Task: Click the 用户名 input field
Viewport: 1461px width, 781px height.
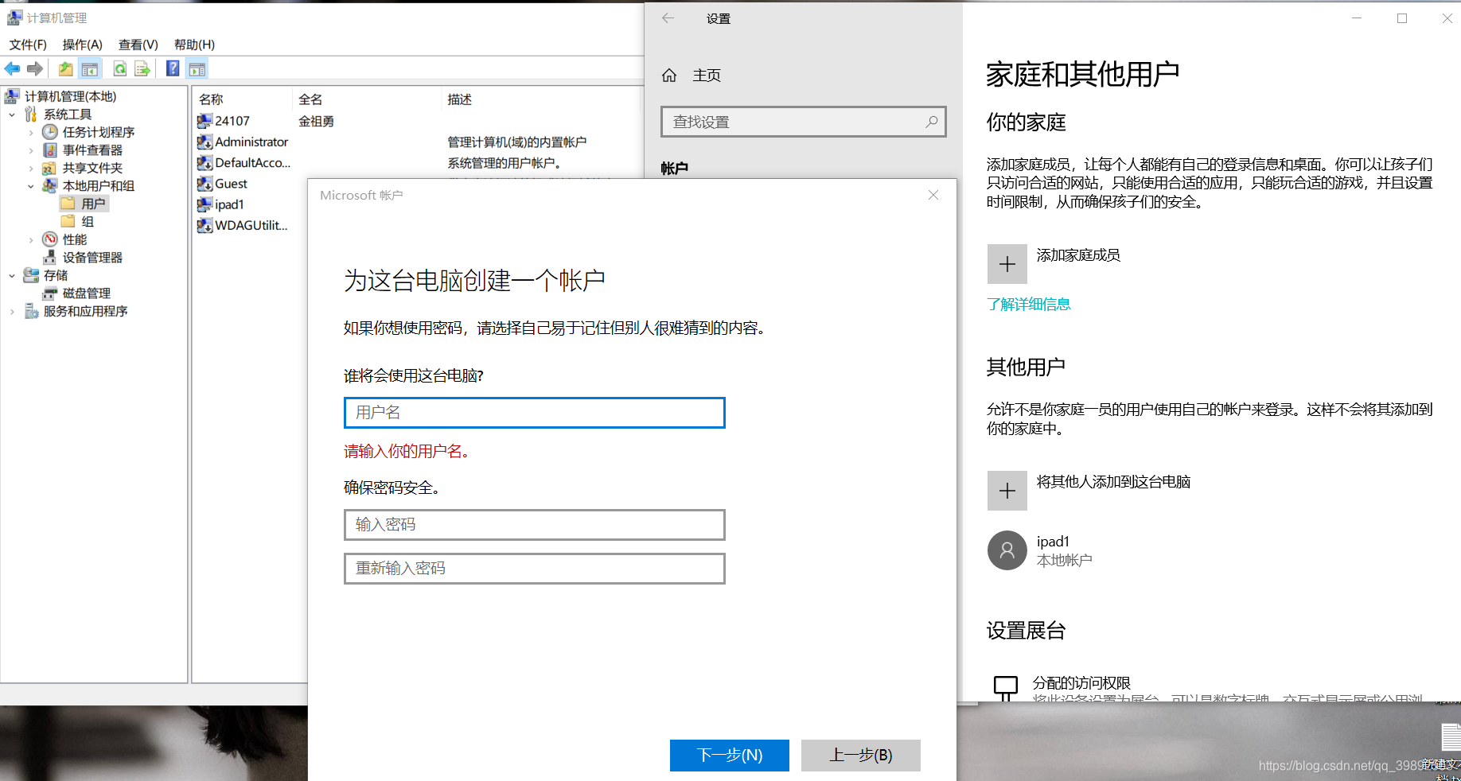Action: [535, 413]
